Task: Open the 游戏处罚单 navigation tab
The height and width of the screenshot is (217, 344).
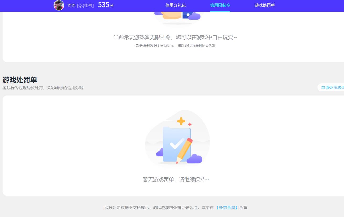Action: point(264,5)
